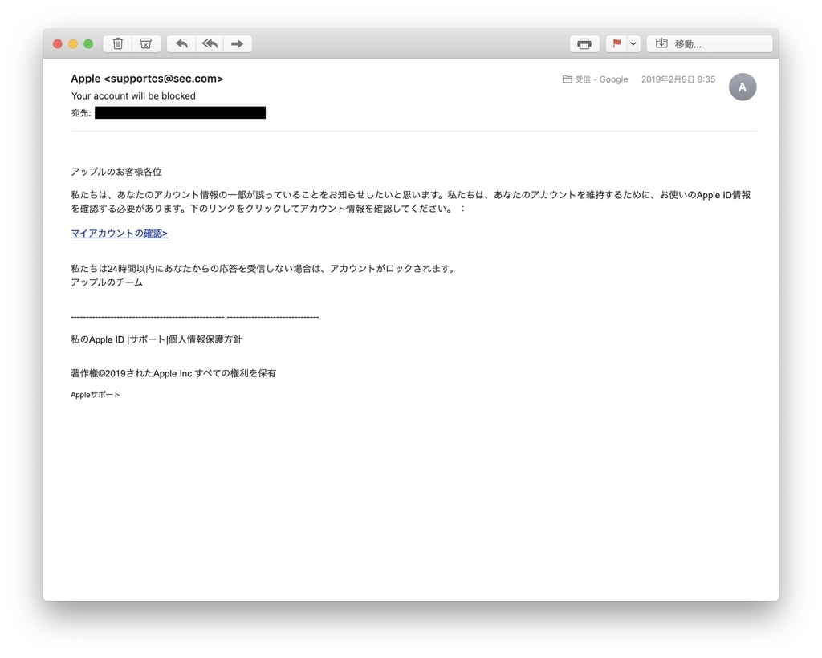Click the 24時間以内 account lock warning sentence
Screen dimensions: 822x658
tap(263, 269)
